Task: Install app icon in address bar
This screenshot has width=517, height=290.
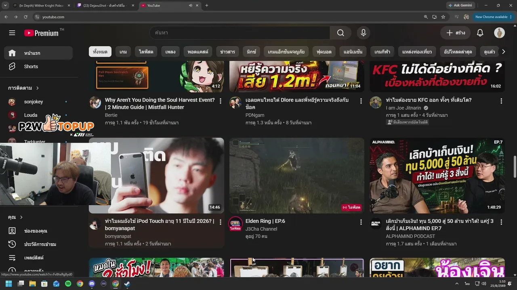Action: pos(435,17)
